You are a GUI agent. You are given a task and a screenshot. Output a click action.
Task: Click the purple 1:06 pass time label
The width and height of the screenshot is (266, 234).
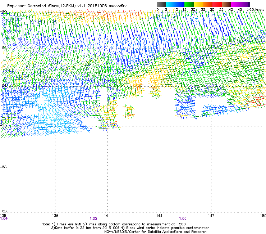click(x=183, y=219)
